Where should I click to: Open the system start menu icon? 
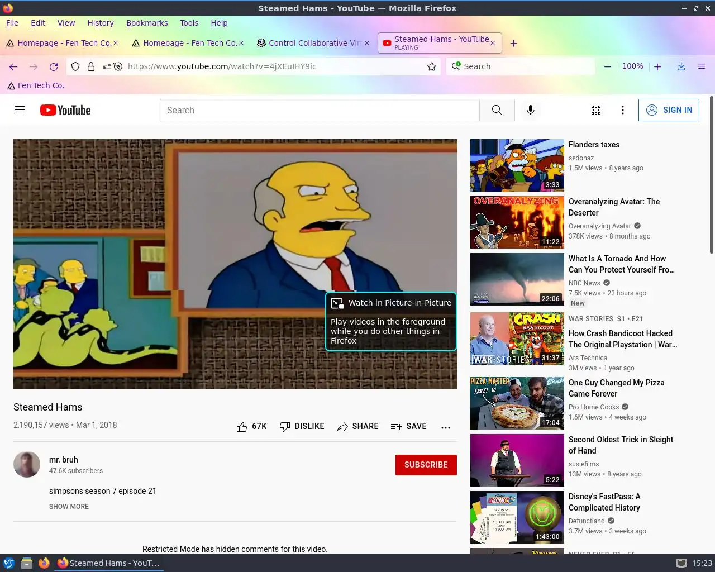pyautogui.click(x=9, y=563)
